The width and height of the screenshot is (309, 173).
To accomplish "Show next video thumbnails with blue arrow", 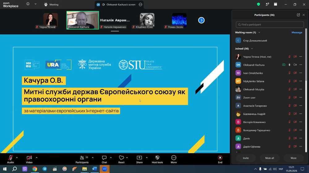I will [x=201, y=20].
